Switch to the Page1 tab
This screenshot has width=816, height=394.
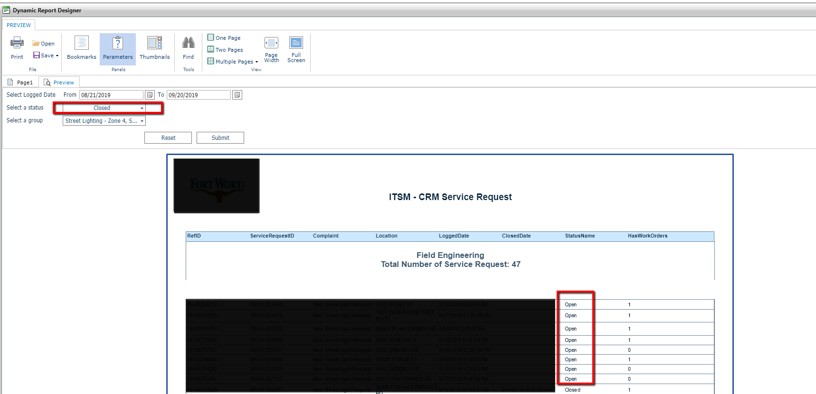21,82
